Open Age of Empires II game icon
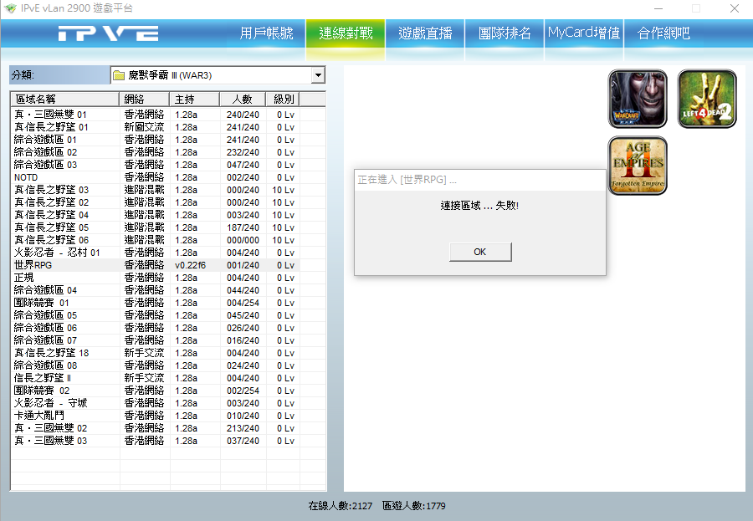 click(x=638, y=166)
